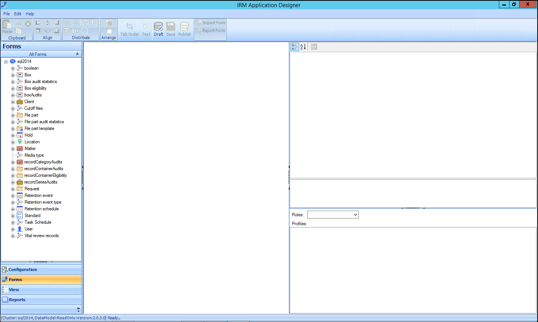538x322 pixels.
Task: Open the Property Pages icon
Action: pos(314,47)
